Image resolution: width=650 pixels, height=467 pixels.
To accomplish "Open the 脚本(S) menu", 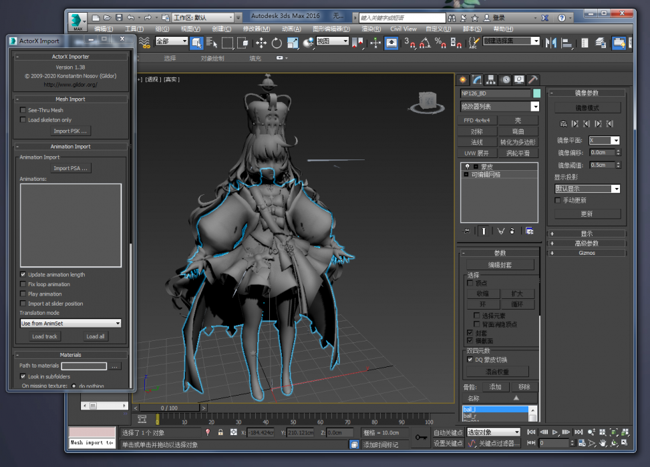I will click(x=472, y=29).
